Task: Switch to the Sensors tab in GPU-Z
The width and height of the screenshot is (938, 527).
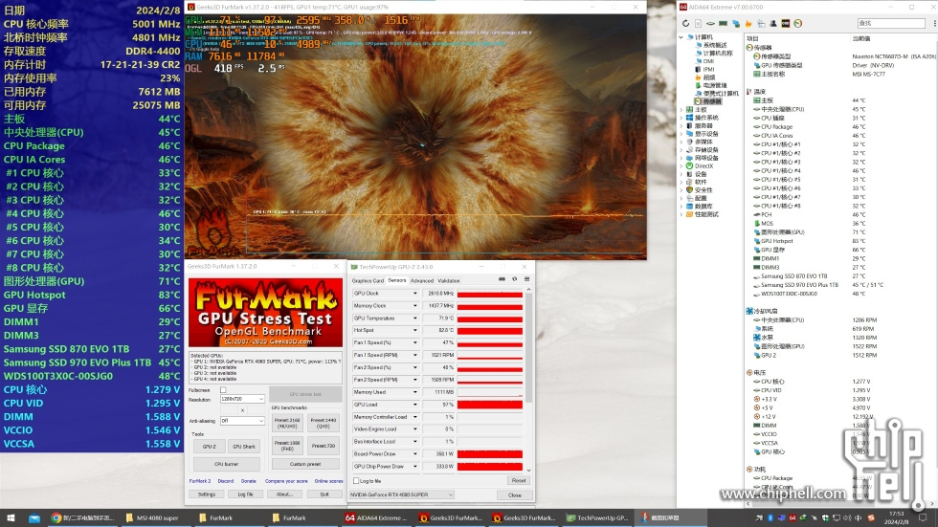Action: [x=396, y=280]
